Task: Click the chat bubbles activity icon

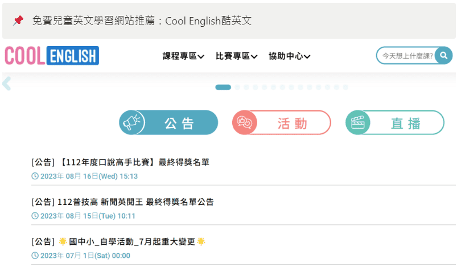Action: click(245, 123)
